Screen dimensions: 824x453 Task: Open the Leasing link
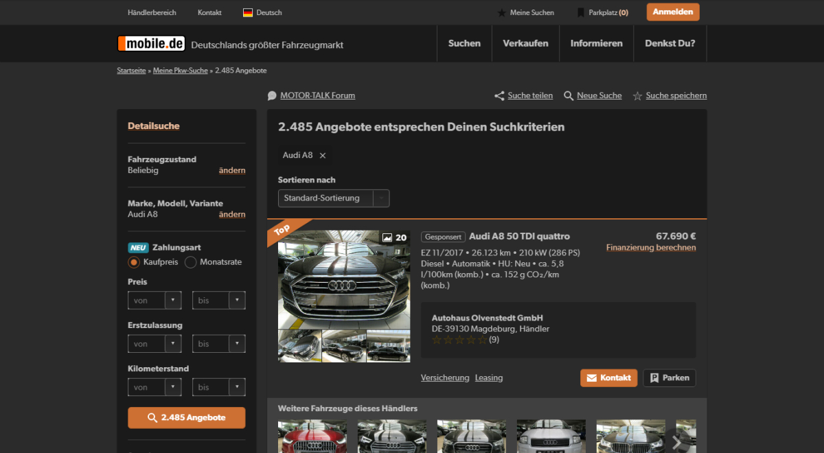tap(489, 377)
